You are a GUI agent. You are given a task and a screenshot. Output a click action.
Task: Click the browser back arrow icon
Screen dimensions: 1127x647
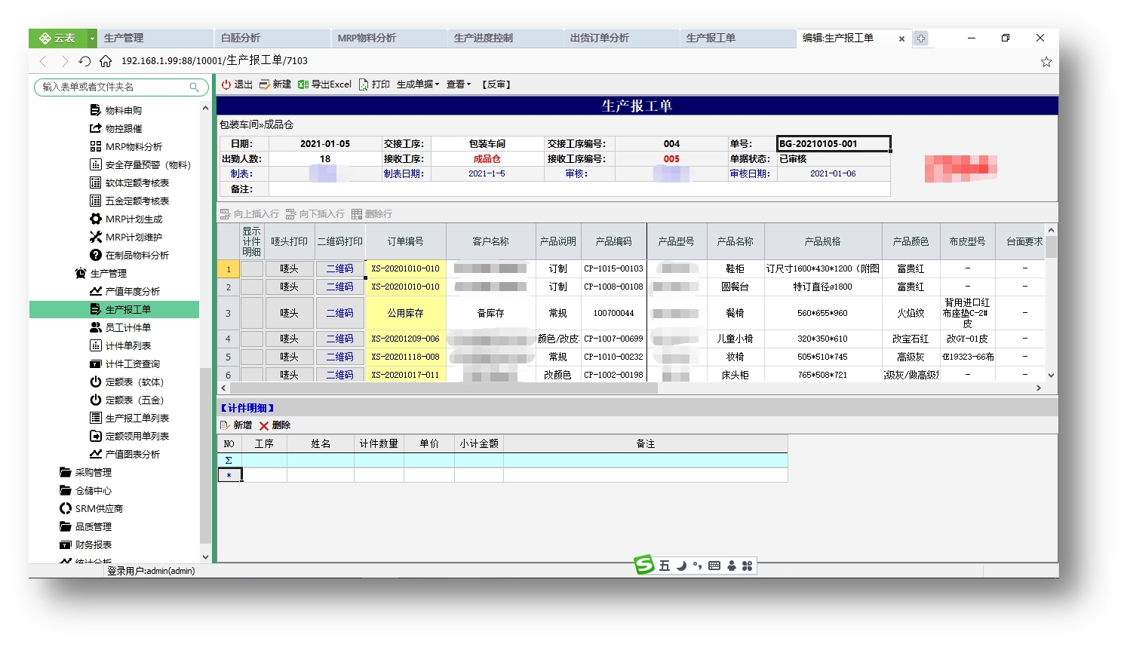[44, 61]
